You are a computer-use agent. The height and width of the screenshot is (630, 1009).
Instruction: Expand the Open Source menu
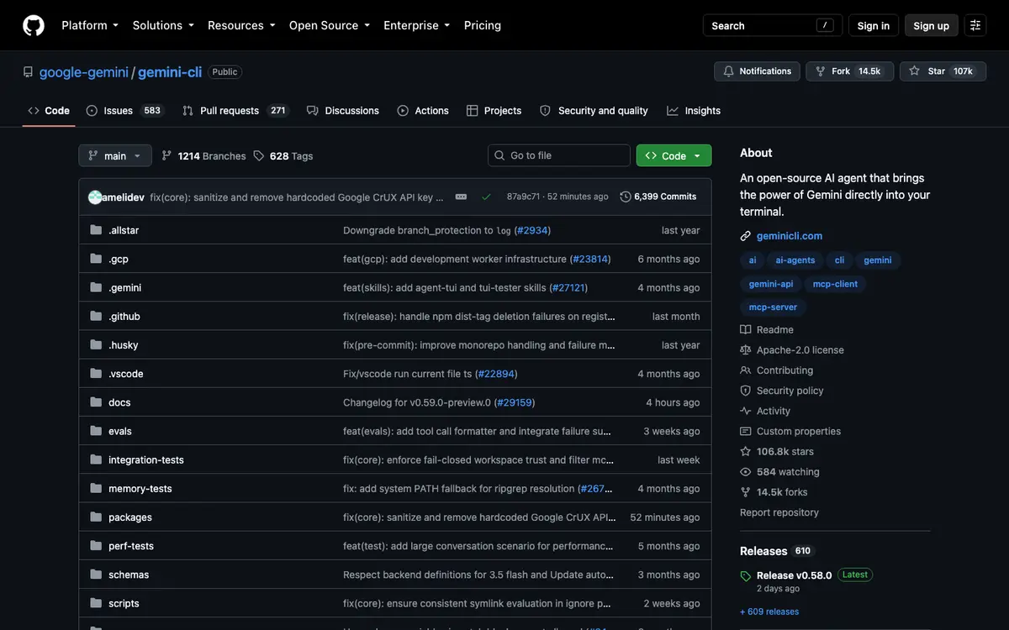[330, 25]
